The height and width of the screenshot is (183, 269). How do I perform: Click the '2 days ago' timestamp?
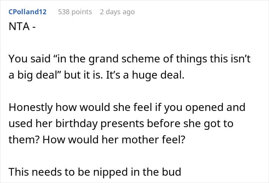(x=117, y=12)
